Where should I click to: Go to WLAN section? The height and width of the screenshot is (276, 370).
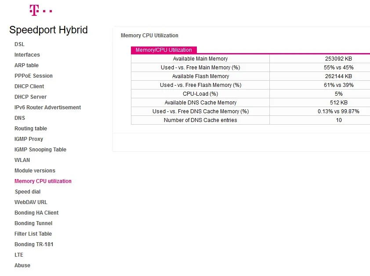[22, 160]
